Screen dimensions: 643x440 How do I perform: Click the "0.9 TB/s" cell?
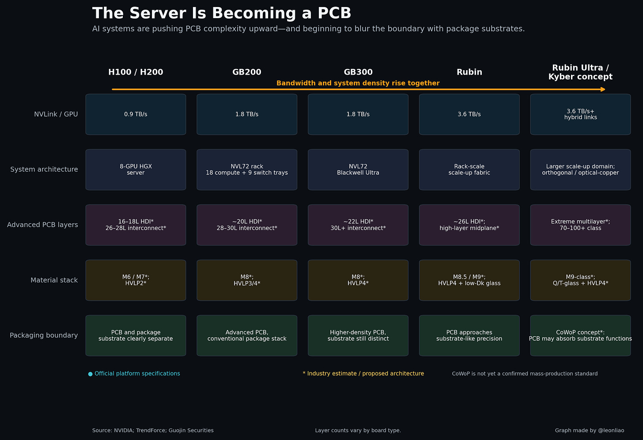point(136,114)
